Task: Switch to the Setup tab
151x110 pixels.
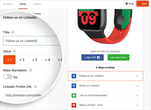Action: click(x=23, y=4)
